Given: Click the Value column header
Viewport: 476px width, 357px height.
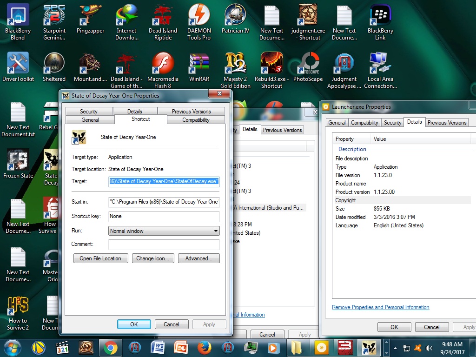Looking at the screenshot, I should (x=420, y=139).
